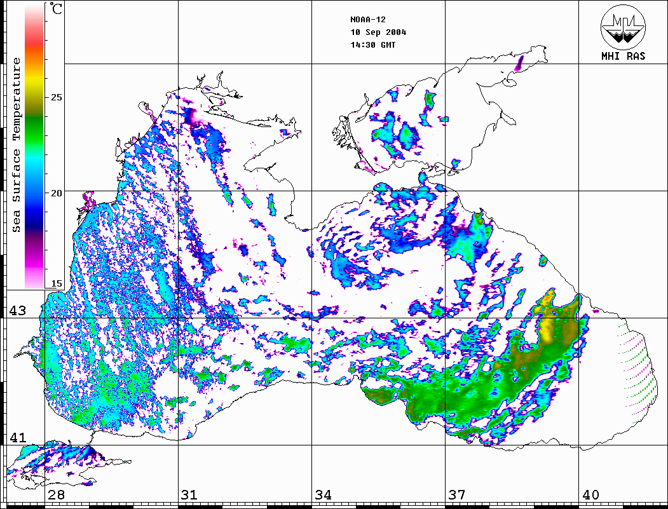The image size is (668, 509).
Task: Click the '10 Sep 2004' date text
Action: 378,32
